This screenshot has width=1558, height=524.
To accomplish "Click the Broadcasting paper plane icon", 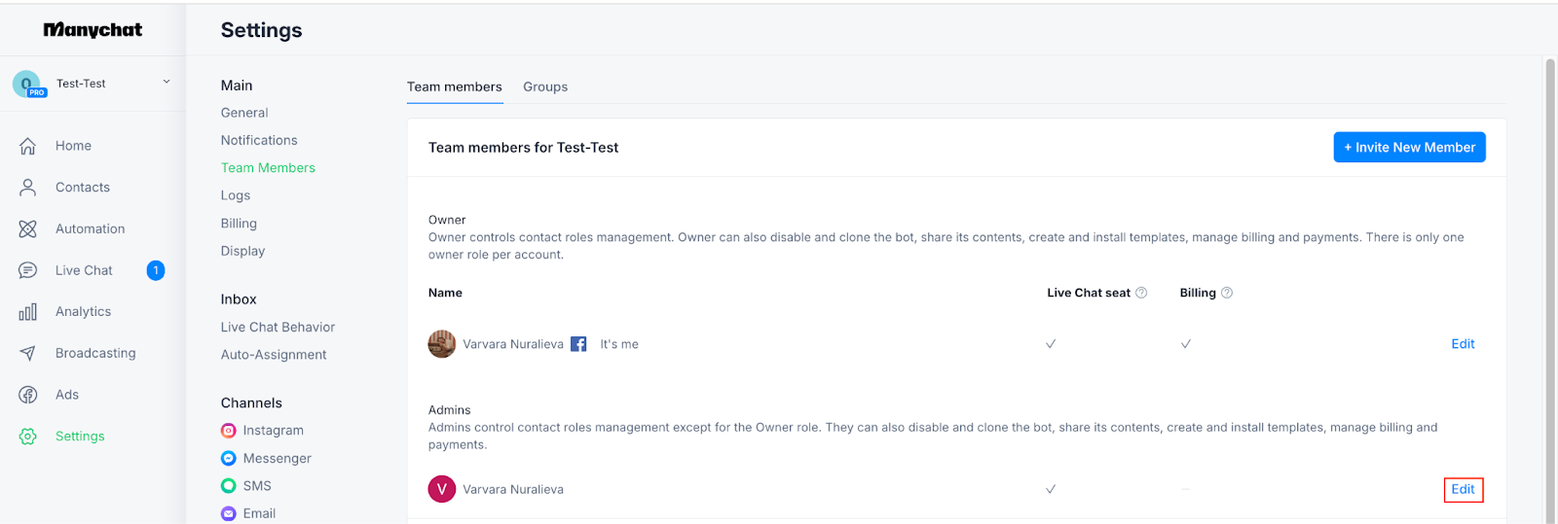I will pos(27,354).
